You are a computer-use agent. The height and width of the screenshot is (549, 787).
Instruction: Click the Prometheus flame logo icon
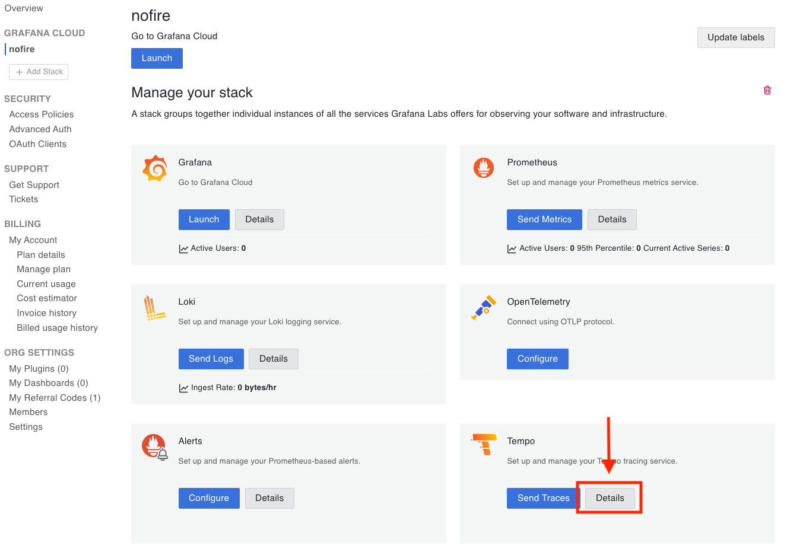pos(484,168)
